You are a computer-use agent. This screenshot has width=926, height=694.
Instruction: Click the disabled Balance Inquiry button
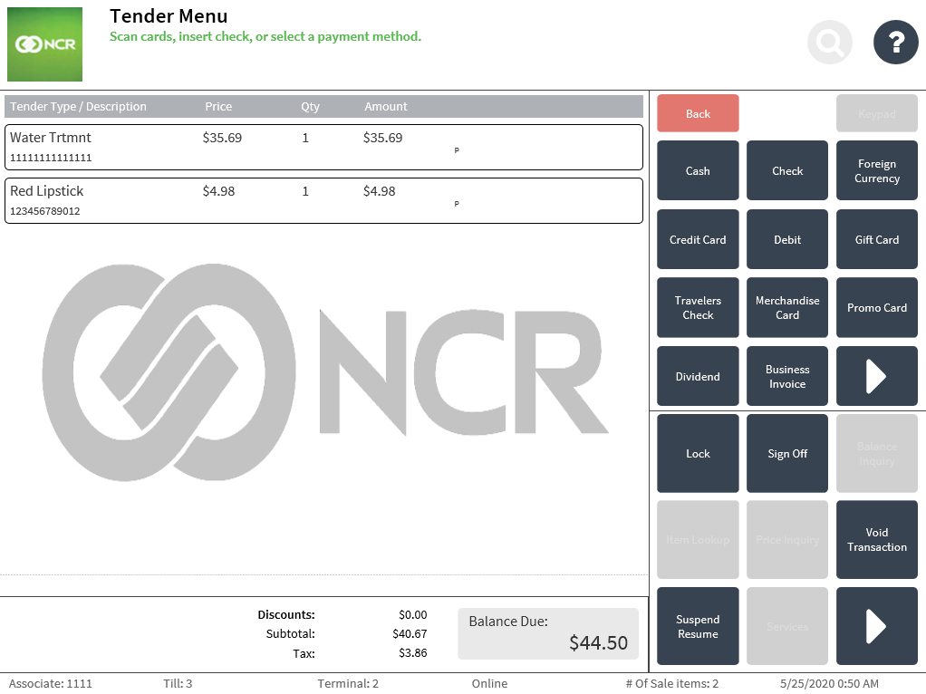tap(876, 454)
